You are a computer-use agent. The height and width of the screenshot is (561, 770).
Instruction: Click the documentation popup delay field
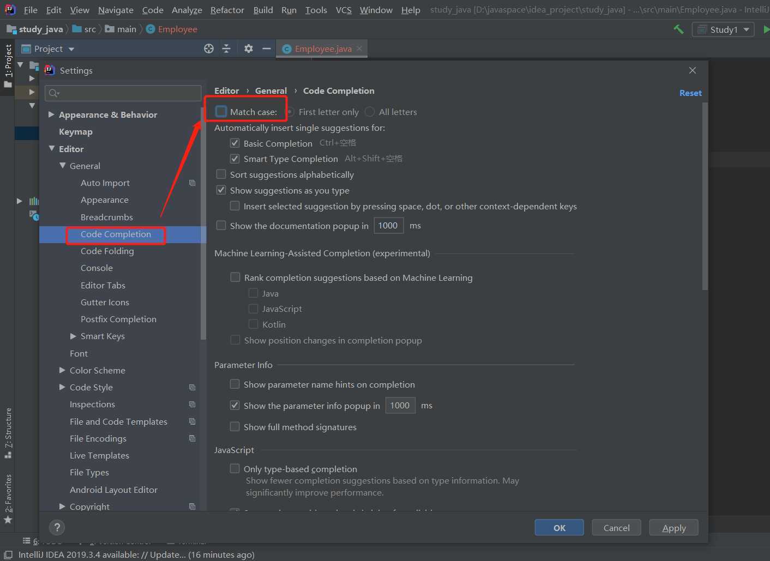[388, 226]
